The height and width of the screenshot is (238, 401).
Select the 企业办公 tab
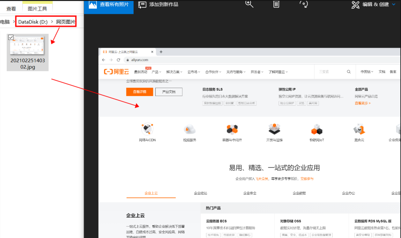coord(349,193)
